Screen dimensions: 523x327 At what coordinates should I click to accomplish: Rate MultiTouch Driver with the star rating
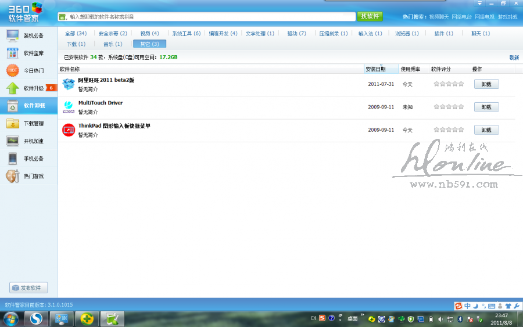point(449,107)
